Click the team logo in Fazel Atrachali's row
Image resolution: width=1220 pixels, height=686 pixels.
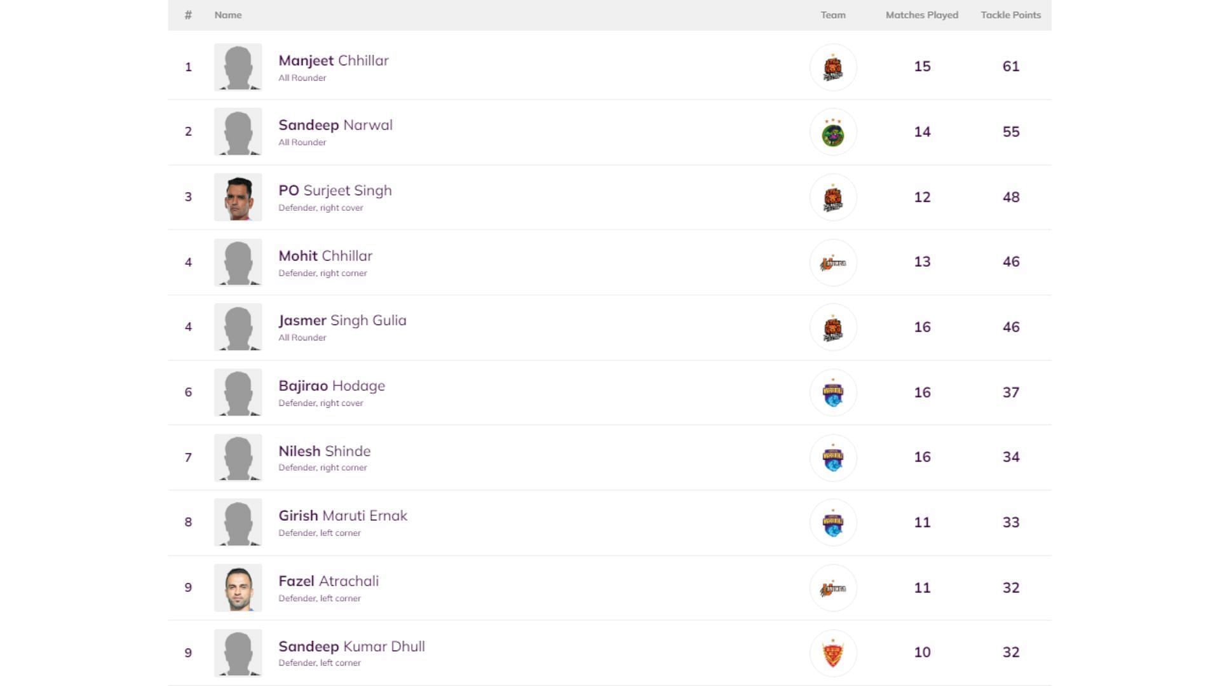point(832,588)
